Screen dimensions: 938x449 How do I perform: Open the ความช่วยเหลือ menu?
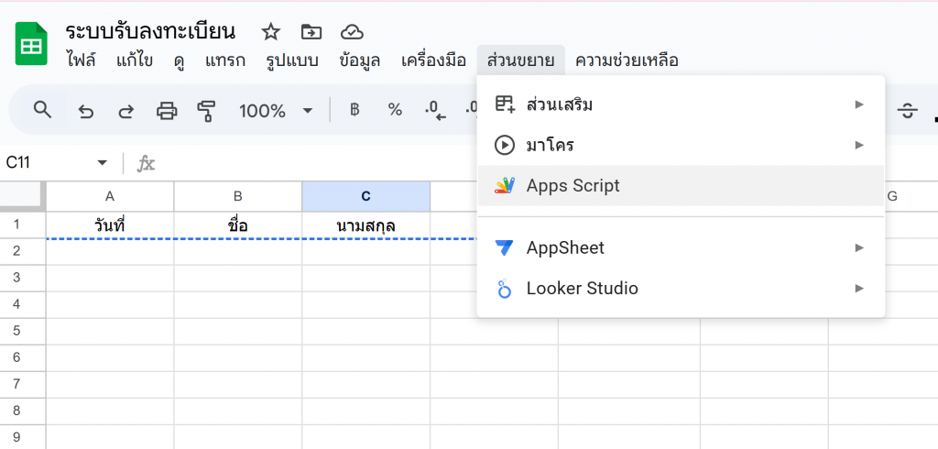(x=627, y=60)
